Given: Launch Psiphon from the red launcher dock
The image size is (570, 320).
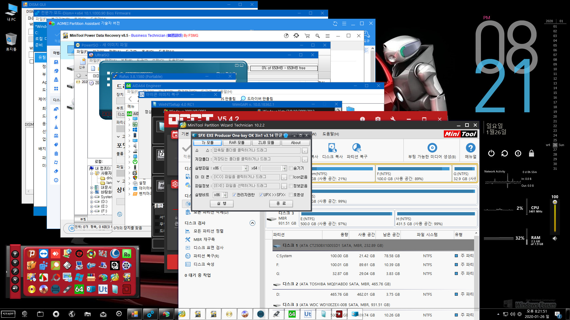Looking at the screenshot, I should tap(32, 254).
